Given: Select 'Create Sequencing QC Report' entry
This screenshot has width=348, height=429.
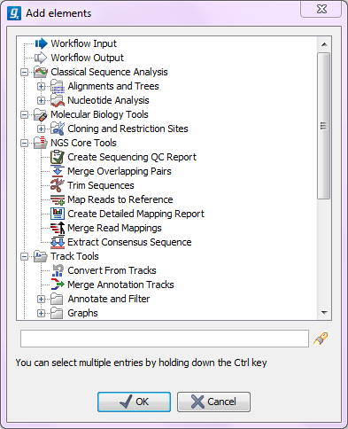Looking at the screenshot, I should click(x=132, y=157).
